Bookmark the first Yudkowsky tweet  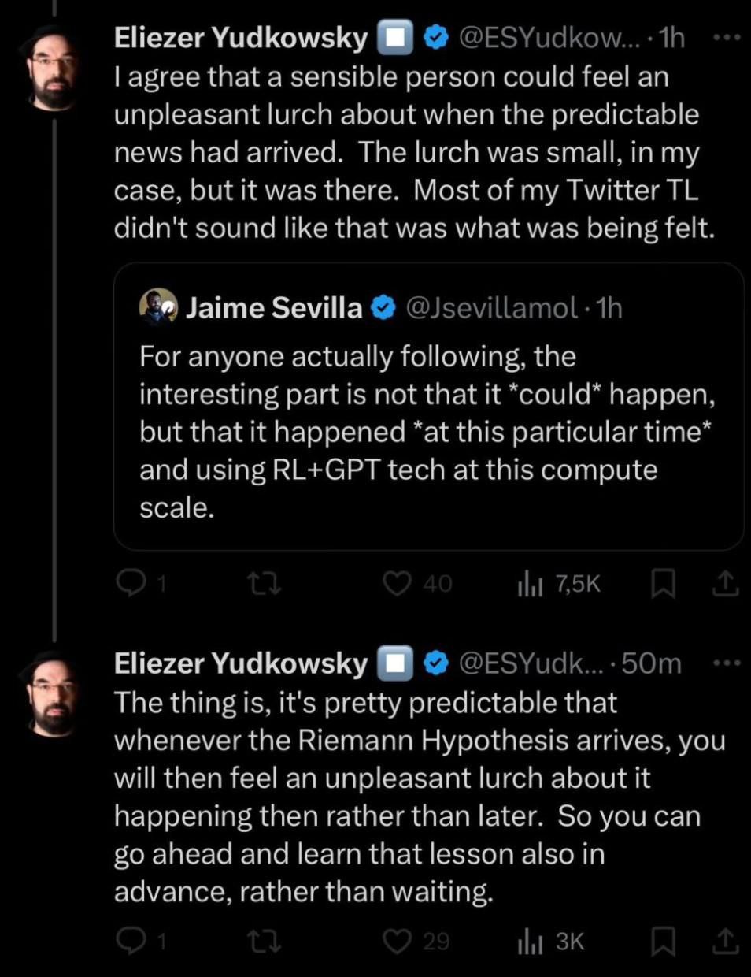(664, 584)
